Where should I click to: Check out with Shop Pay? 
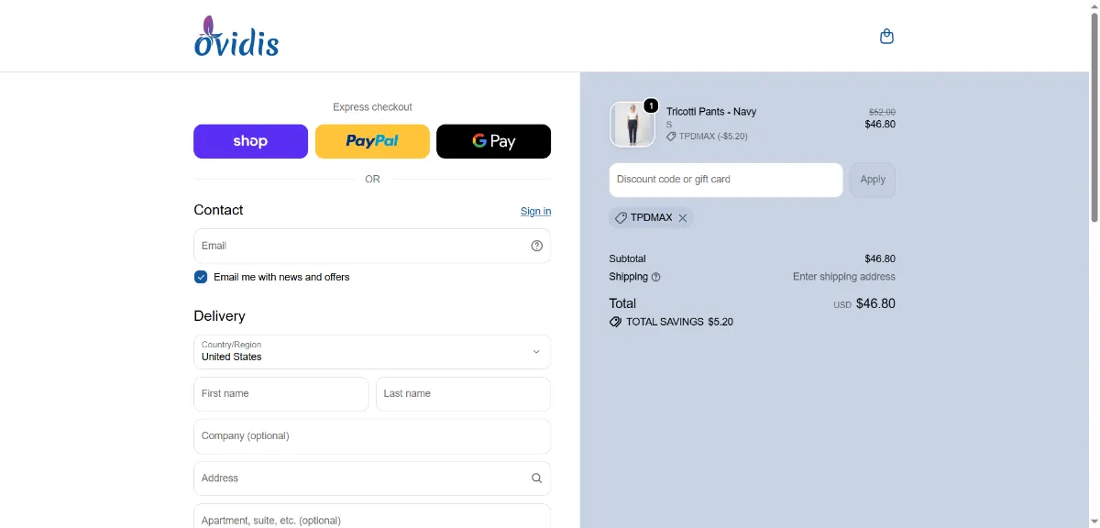click(250, 141)
